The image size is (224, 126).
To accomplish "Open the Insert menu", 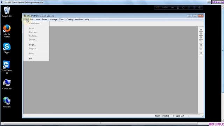I will tap(45, 20).
